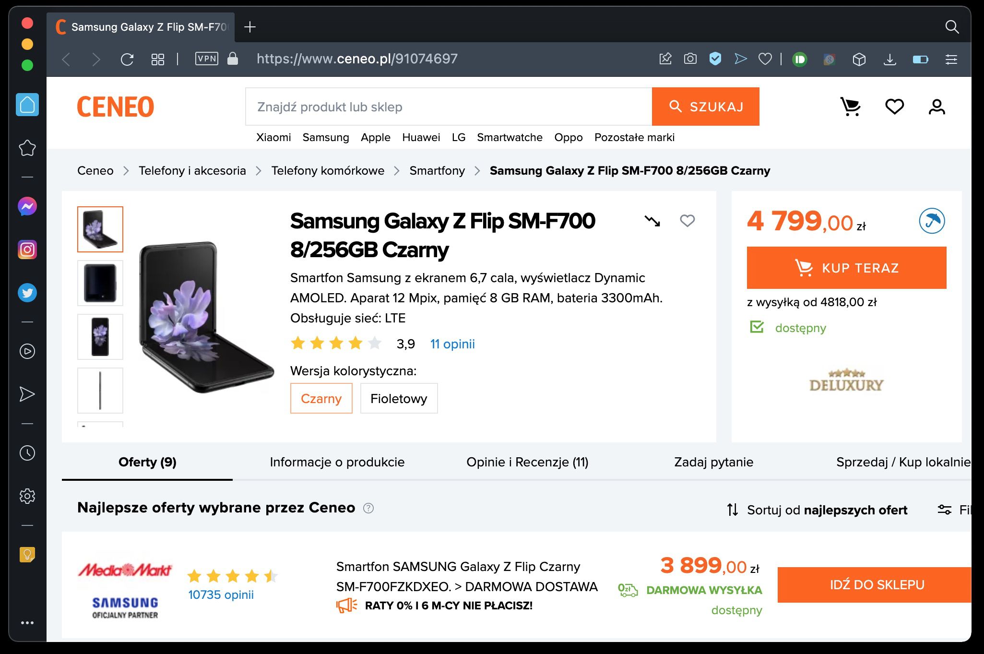Open the Informacje o produkcie tab
The image size is (984, 654).
tap(338, 462)
